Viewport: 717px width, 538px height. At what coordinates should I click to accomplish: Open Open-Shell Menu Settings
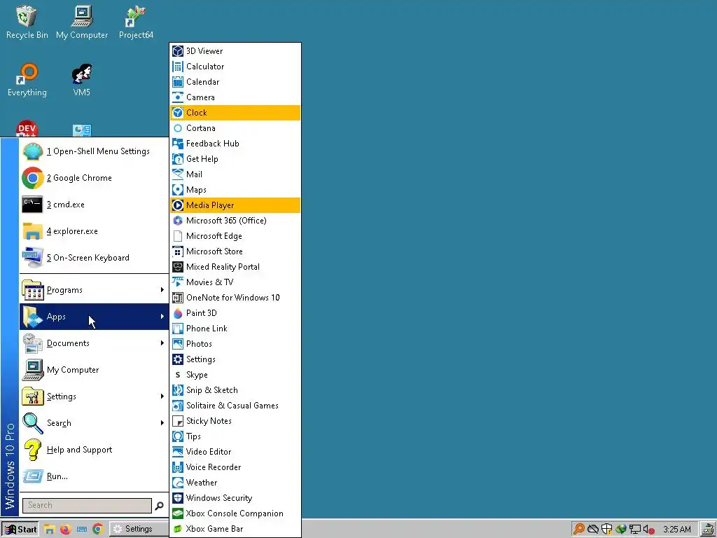click(95, 151)
